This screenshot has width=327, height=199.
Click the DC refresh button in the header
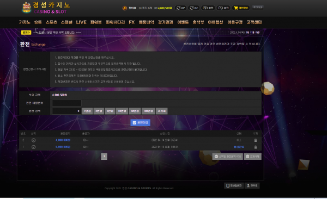pyautogui.click(x=193, y=8)
